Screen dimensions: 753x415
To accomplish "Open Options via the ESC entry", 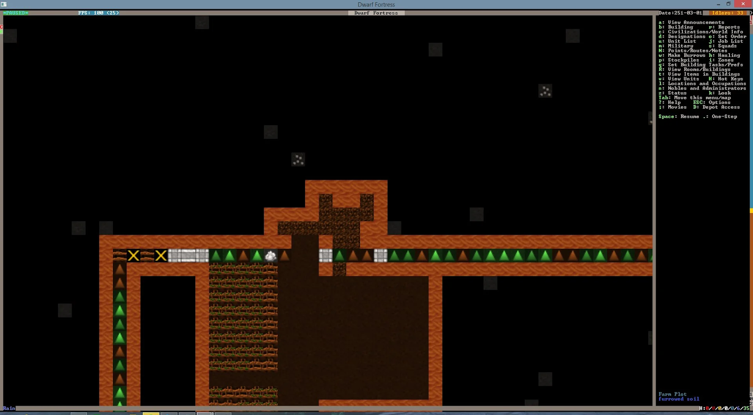I will pyautogui.click(x=712, y=103).
